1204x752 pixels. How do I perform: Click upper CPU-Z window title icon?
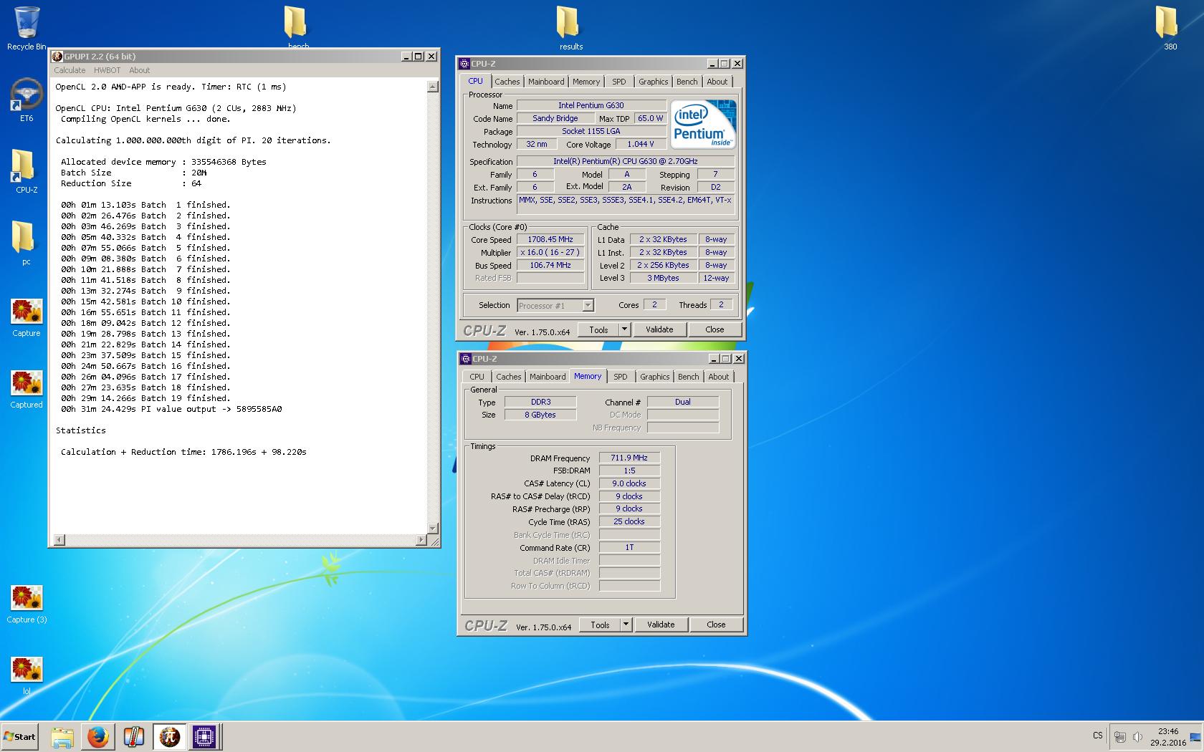coord(464,64)
